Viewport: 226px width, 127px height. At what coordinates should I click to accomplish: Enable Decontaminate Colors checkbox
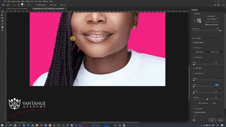[194, 112]
